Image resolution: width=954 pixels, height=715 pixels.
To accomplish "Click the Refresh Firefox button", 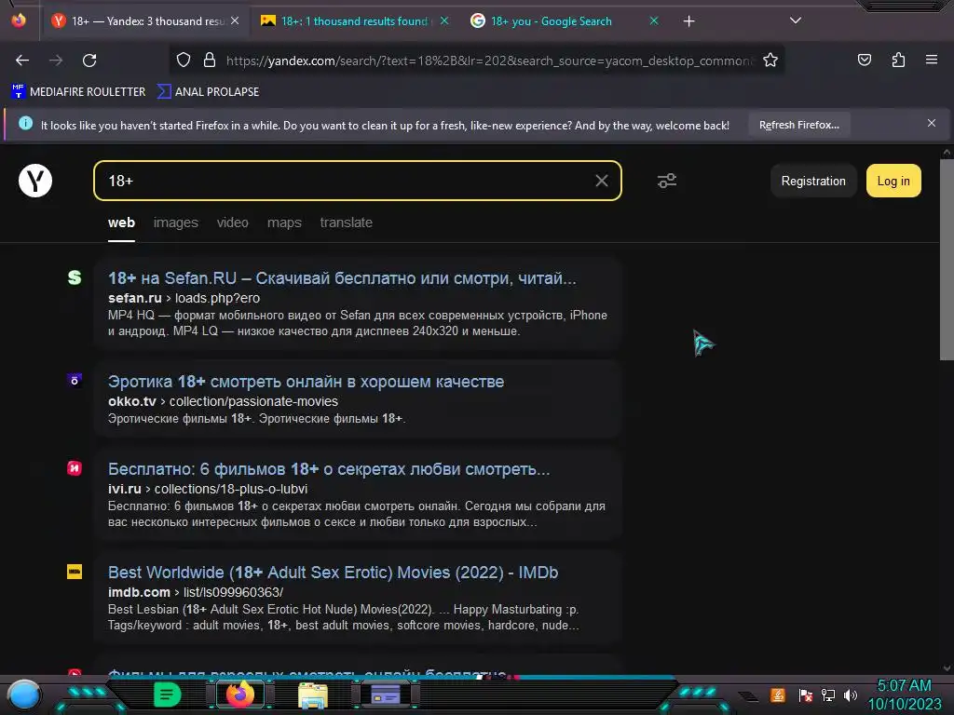I will [798, 125].
